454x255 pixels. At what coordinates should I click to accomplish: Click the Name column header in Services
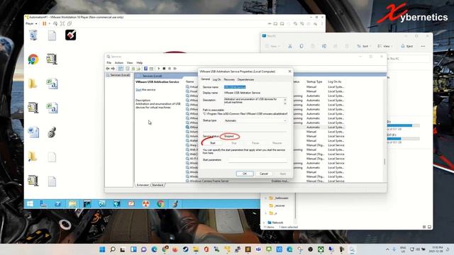[190, 82]
